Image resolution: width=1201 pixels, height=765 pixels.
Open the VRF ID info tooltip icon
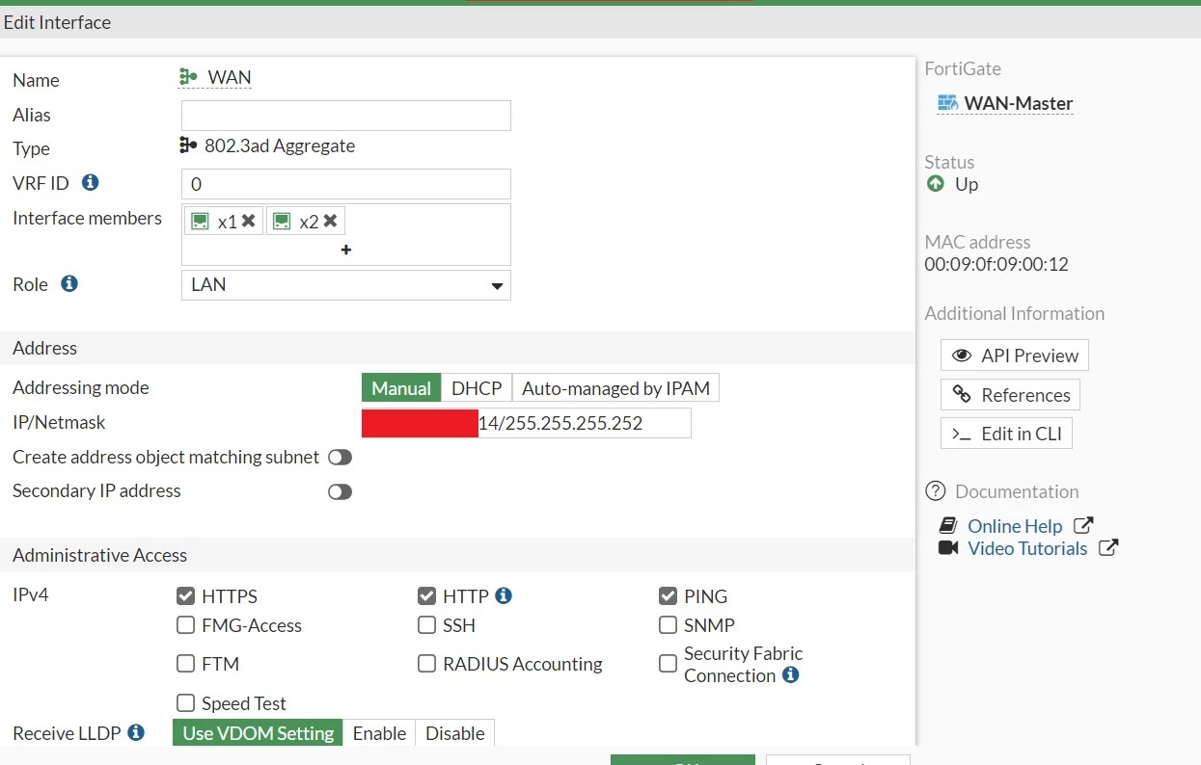pyautogui.click(x=91, y=182)
